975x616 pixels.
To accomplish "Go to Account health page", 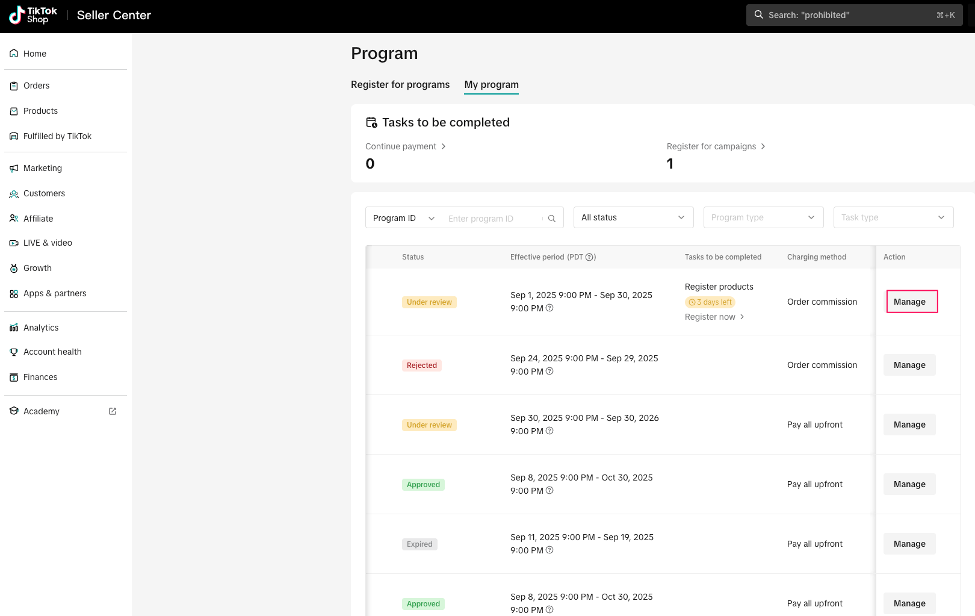I will 52,352.
